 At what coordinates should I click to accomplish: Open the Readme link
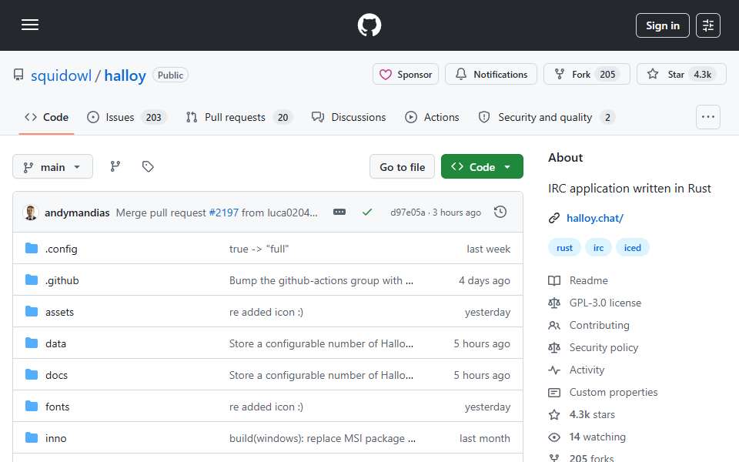(588, 280)
